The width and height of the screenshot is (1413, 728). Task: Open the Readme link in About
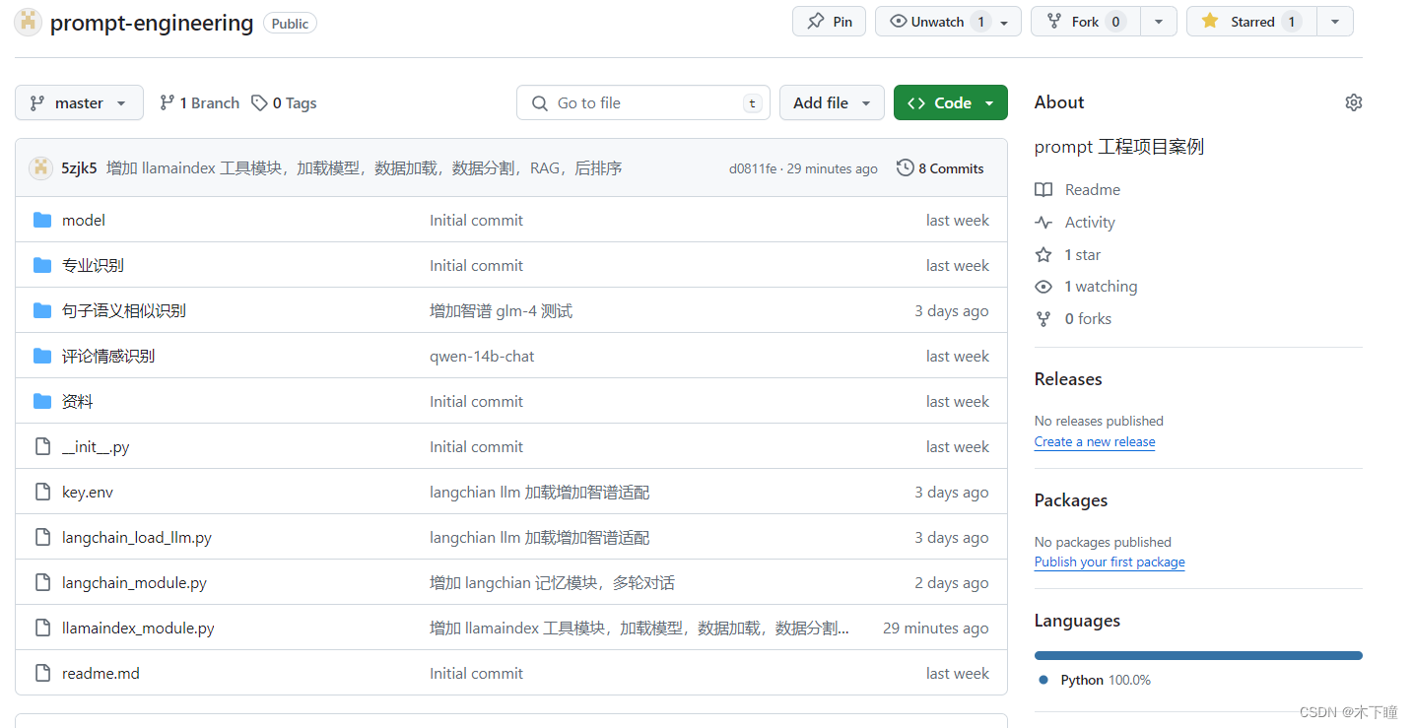tap(1093, 189)
